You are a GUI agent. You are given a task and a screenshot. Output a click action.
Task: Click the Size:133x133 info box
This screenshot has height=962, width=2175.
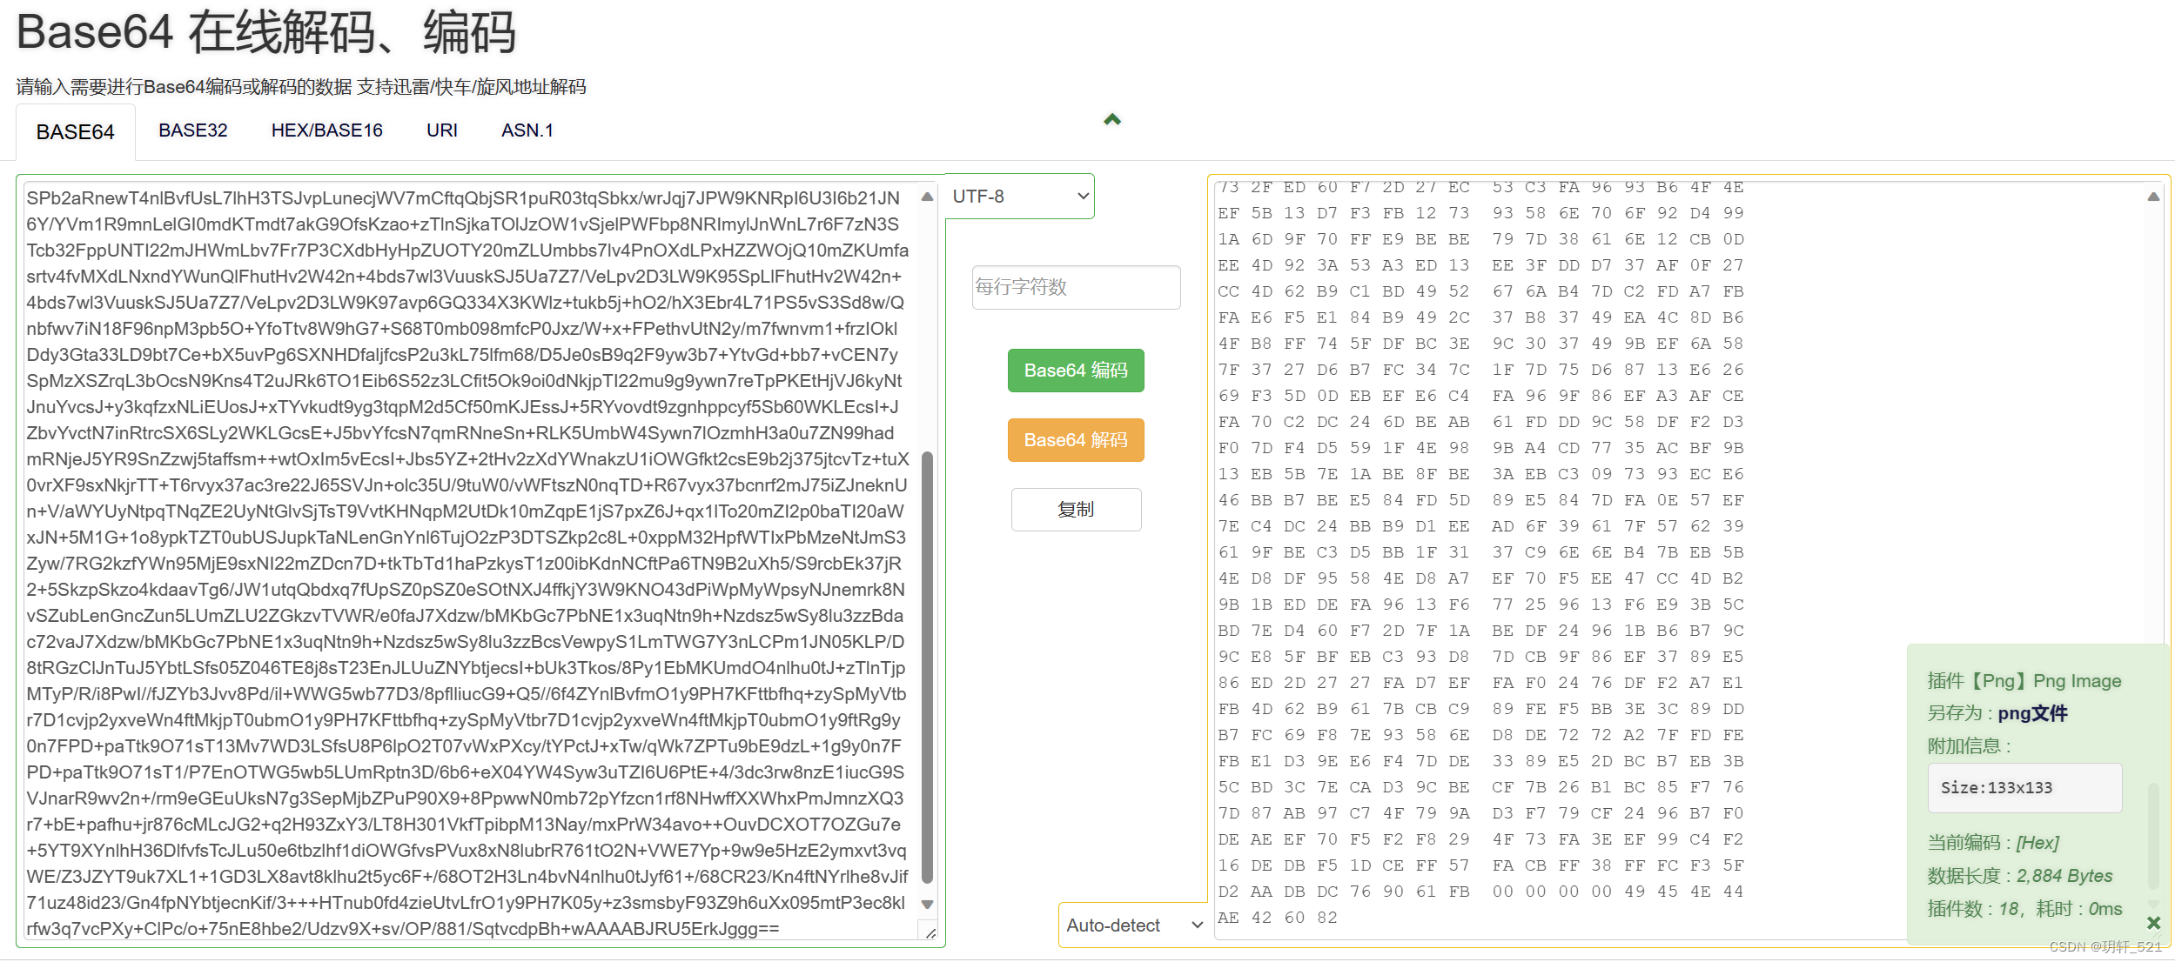pyautogui.click(x=2024, y=788)
